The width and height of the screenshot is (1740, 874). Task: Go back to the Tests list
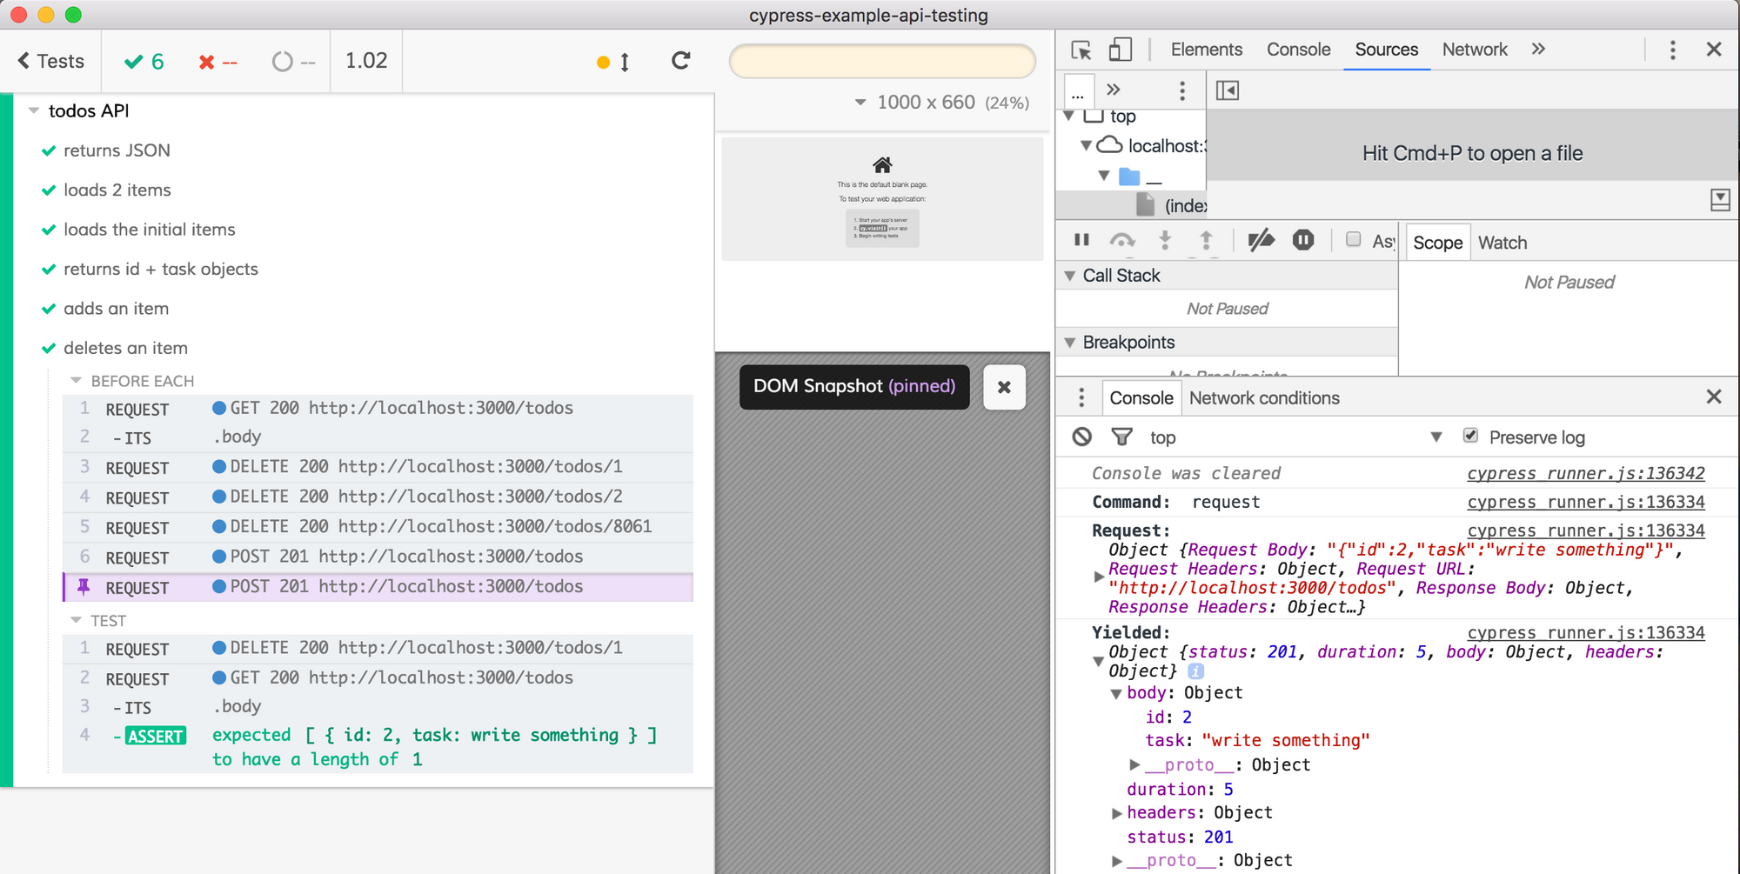50,61
